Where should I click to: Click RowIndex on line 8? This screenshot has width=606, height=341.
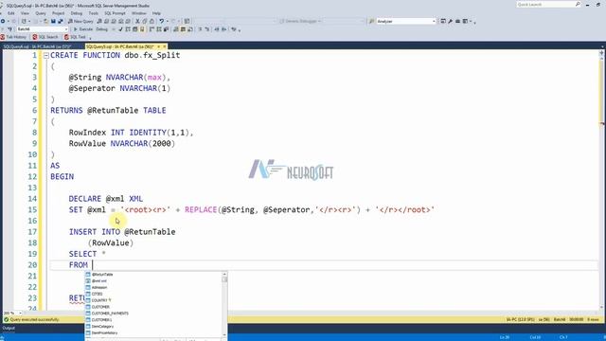pyautogui.click(x=87, y=133)
